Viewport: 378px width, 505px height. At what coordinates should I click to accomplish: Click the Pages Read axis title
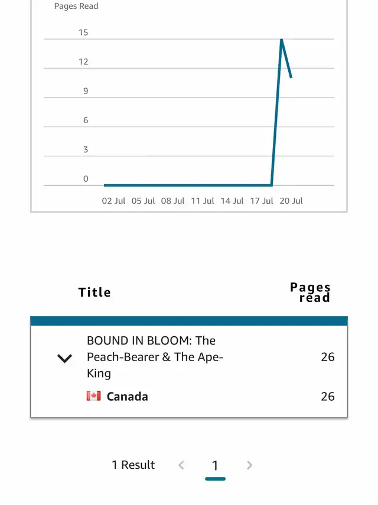(76, 6)
